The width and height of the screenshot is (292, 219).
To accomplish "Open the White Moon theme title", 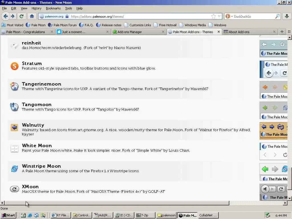I will 37,145.
